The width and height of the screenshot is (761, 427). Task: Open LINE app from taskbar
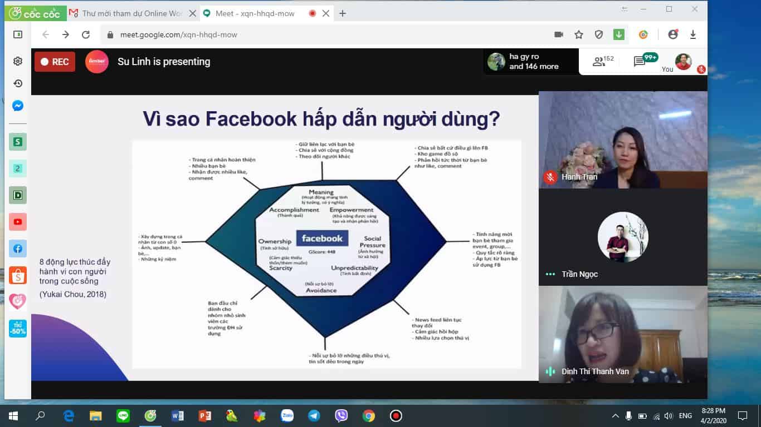(x=123, y=415)
